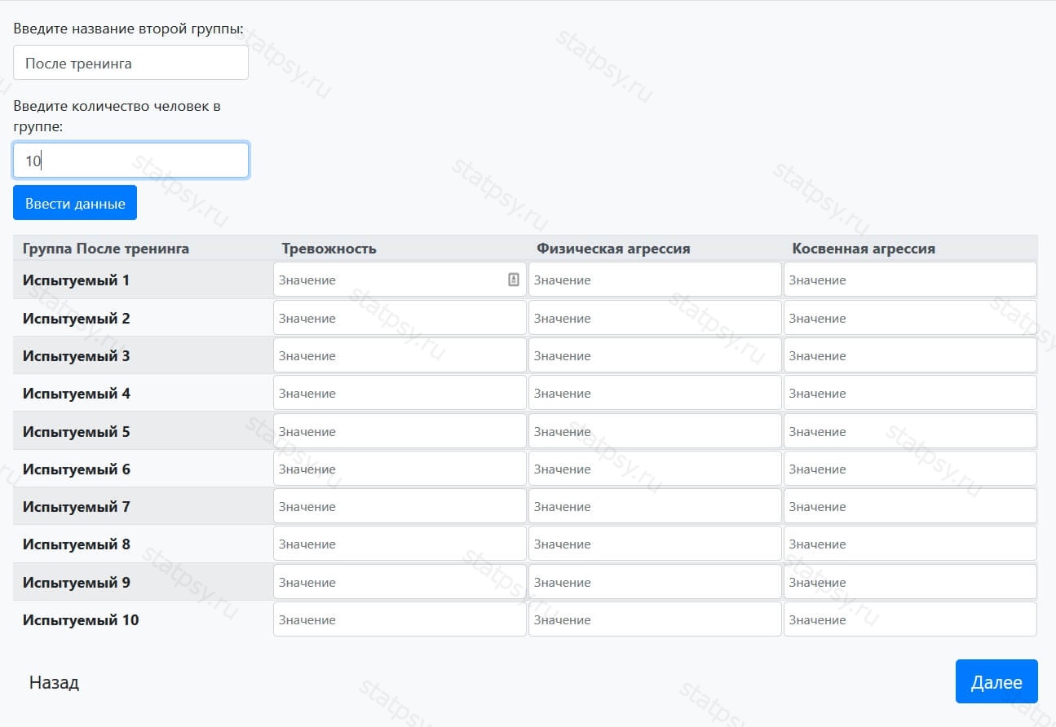Click the label Введите количество человек в группе
Image resolution: width=1056 pixels, height=727 pixels.
coord(117,116)
